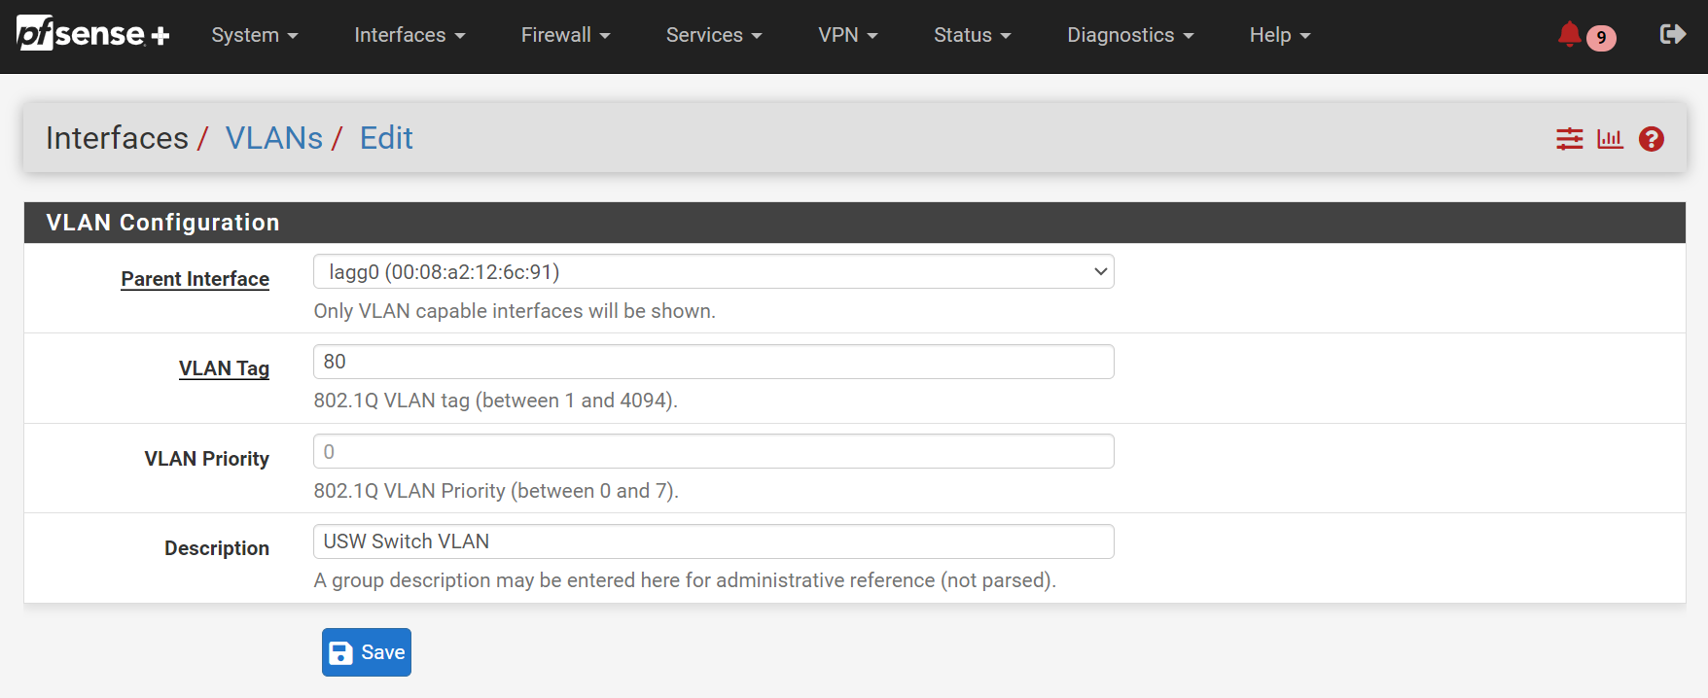Open the red help question mark icon
Screen dimensions: 1708x698
1651,139
